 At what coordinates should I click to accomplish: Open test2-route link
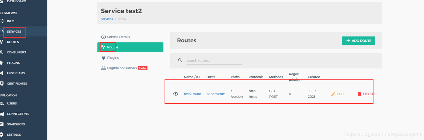(192, 94)
